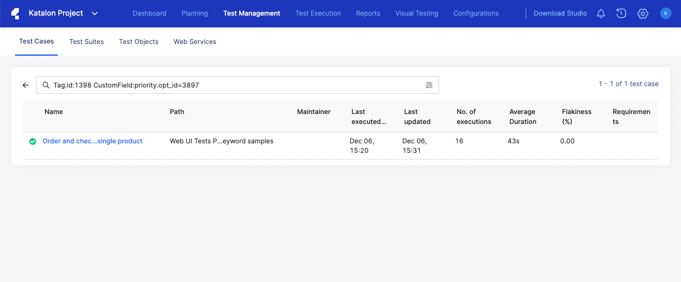Viewport: 681px width, 282px height.
Task: Click the Download Studio link
Action: 560,13
